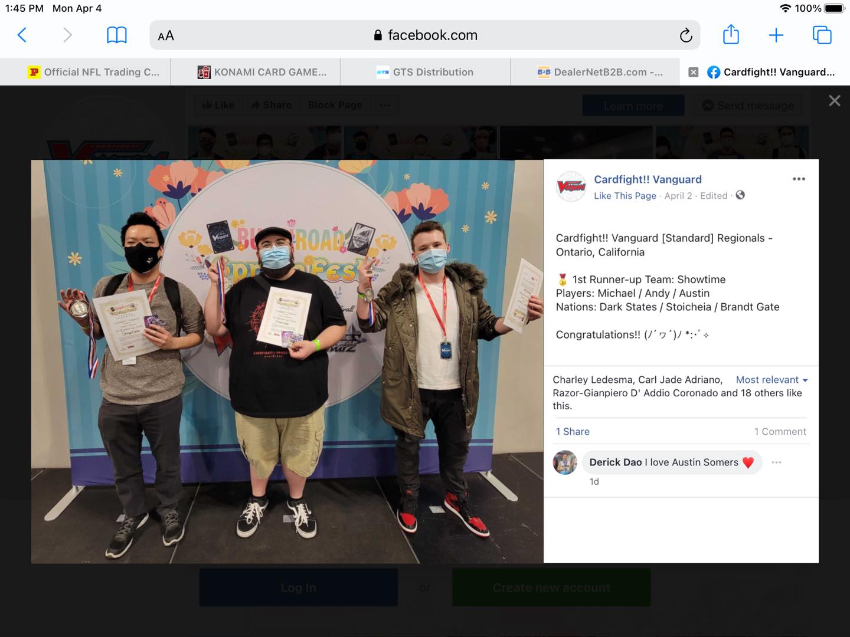Click the dimmed Block Page button

335,105
